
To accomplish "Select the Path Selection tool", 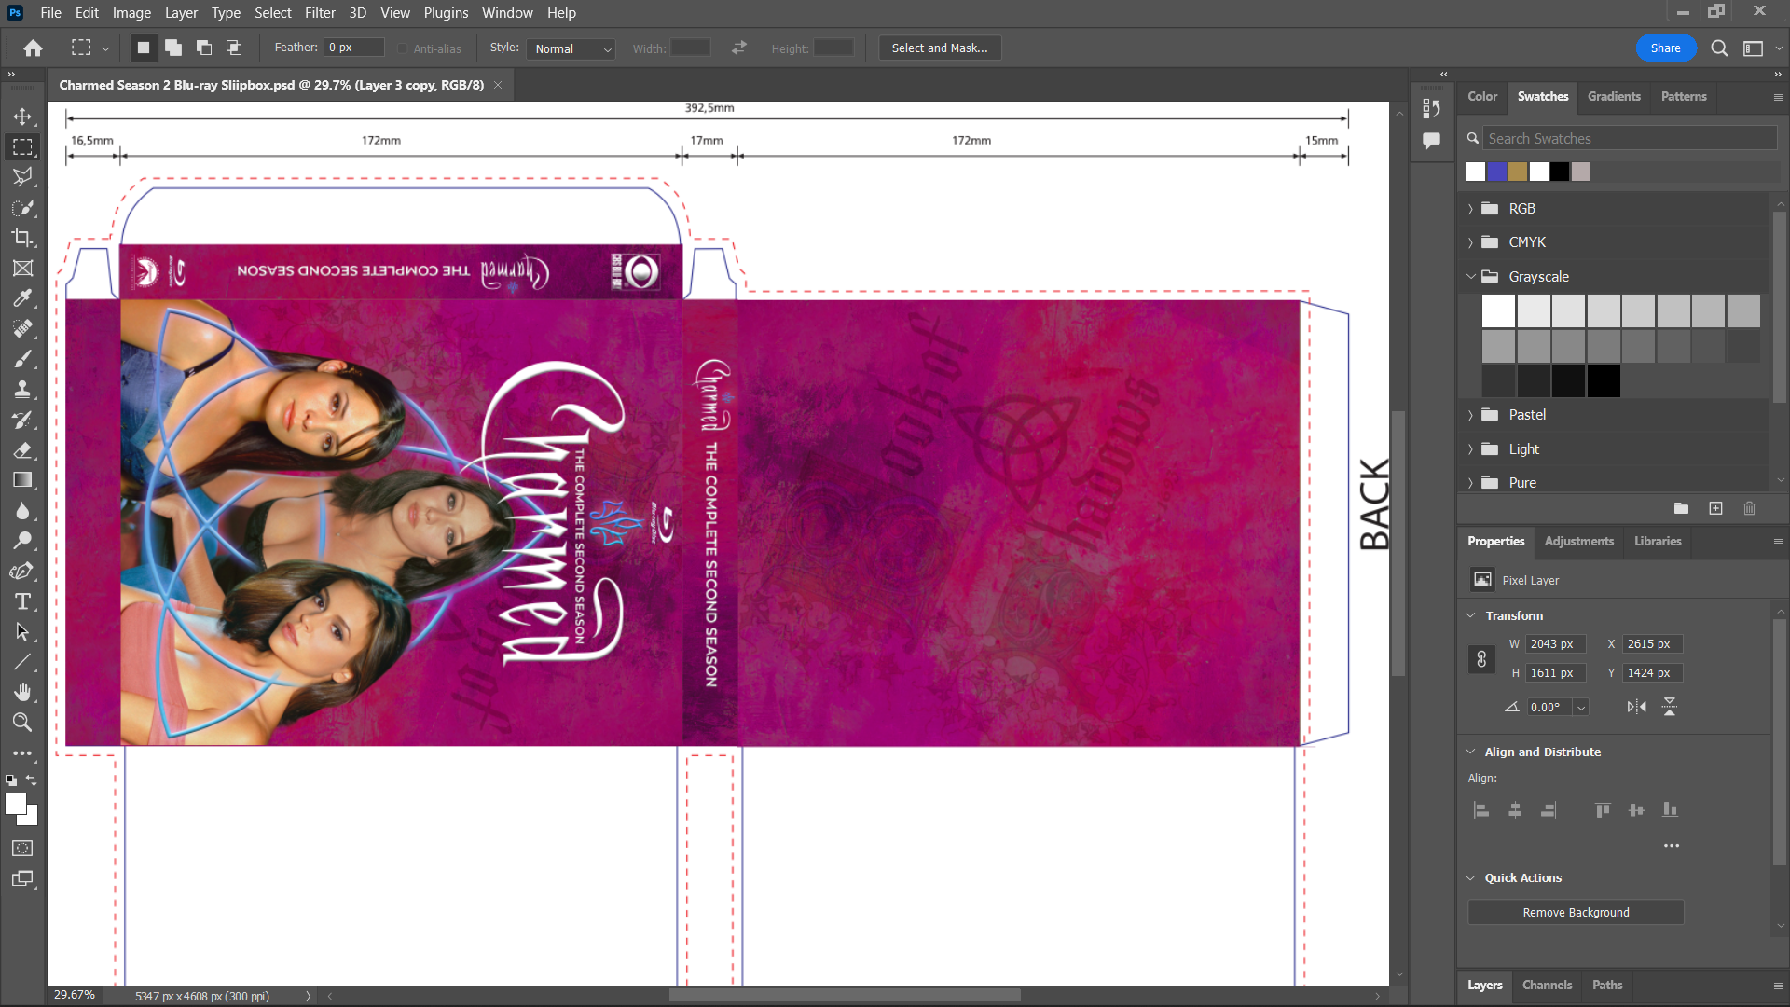I will click(x=22, y=632).
